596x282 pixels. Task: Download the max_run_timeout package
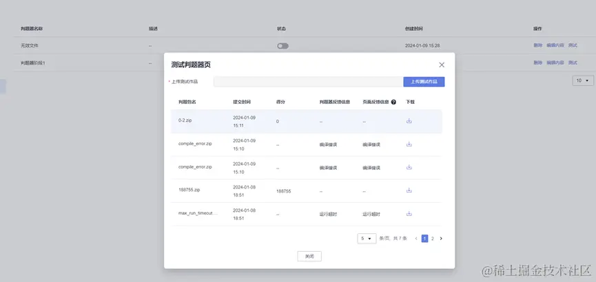[409, 214]
